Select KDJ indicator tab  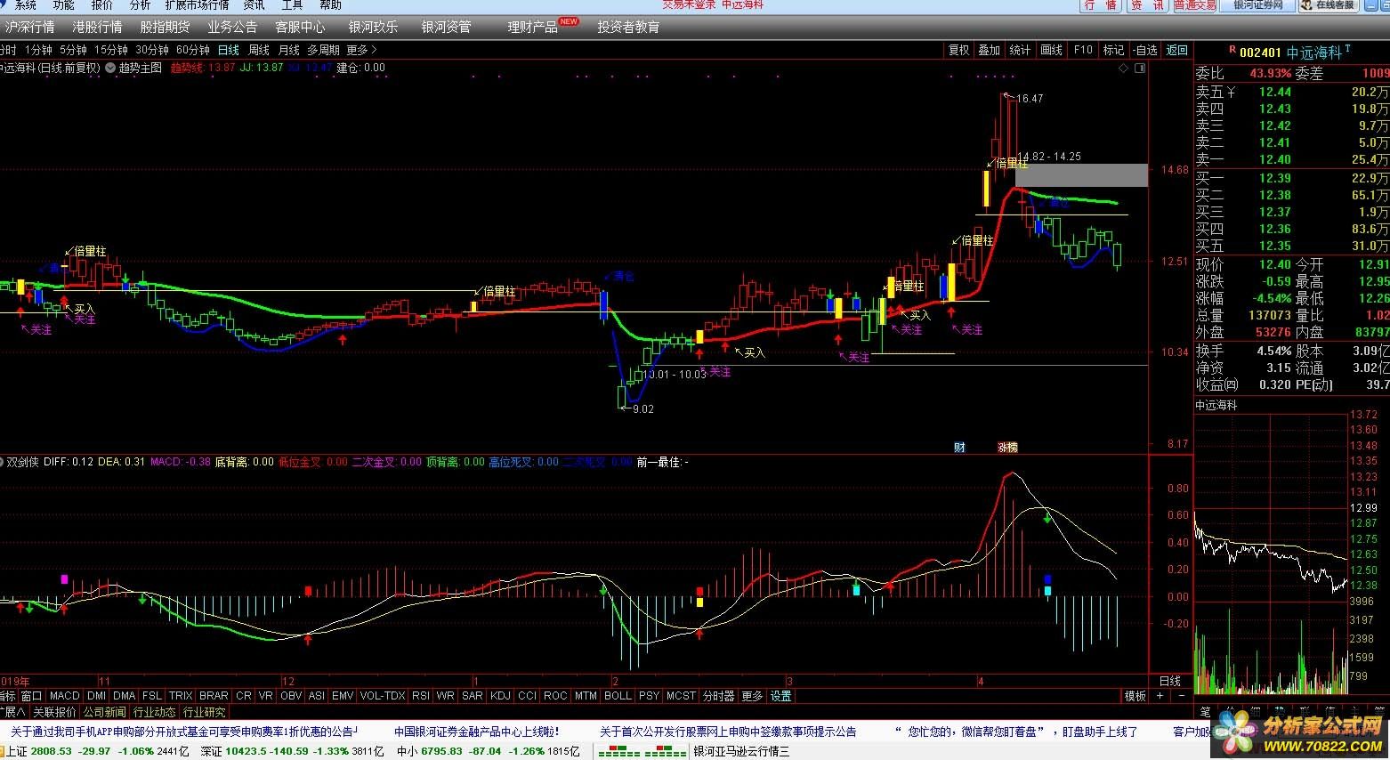click(500, 696)
